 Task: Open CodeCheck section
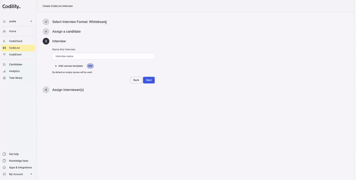pyautogui.click(x=16, y=41)
